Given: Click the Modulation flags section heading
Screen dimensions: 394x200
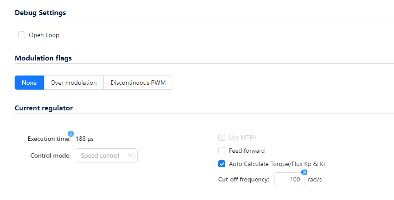Looking at the screenshot, I should 43,58.
